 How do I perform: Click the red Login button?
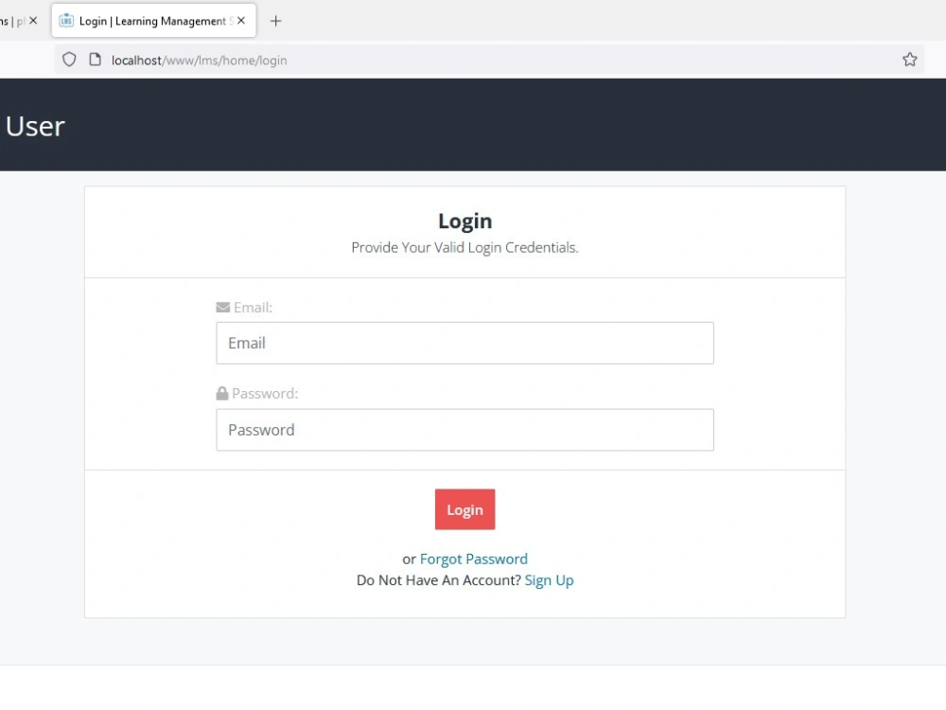tap(464, 509)
